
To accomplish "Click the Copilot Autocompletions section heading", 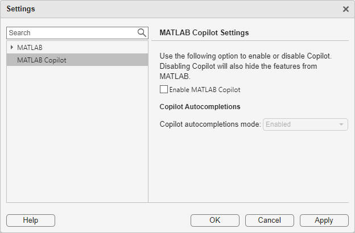I will click(x=200, y=106).
